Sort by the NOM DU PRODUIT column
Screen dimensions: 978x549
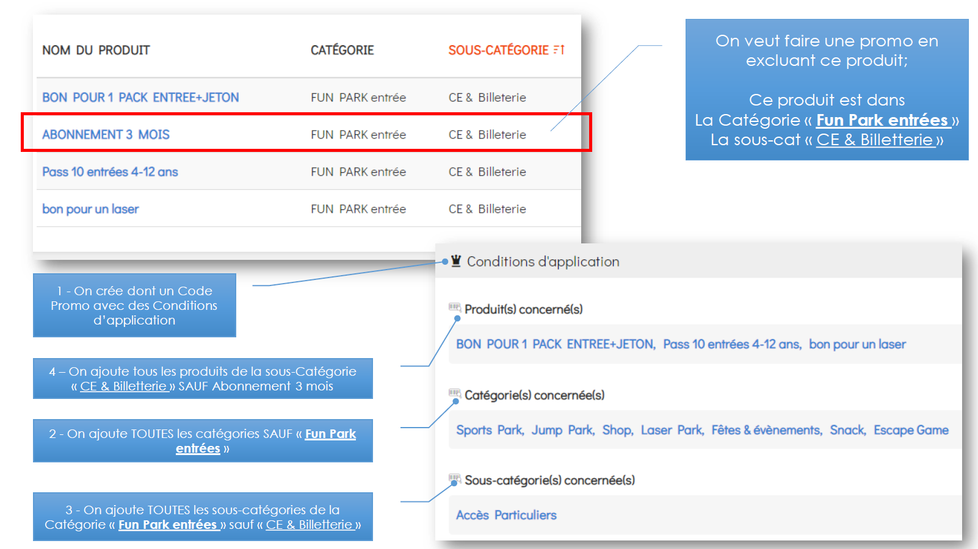[x=96, y=51]
